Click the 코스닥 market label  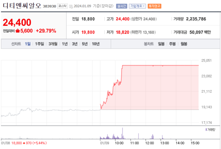coord(62,6)
